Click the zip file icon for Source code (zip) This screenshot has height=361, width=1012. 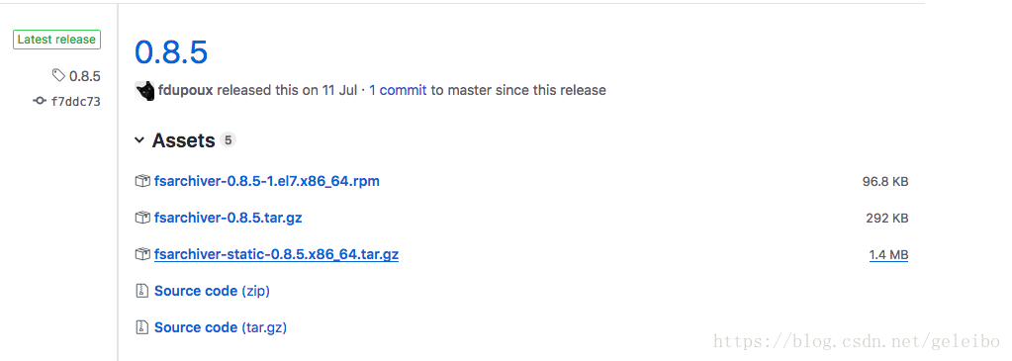(142, 291)
